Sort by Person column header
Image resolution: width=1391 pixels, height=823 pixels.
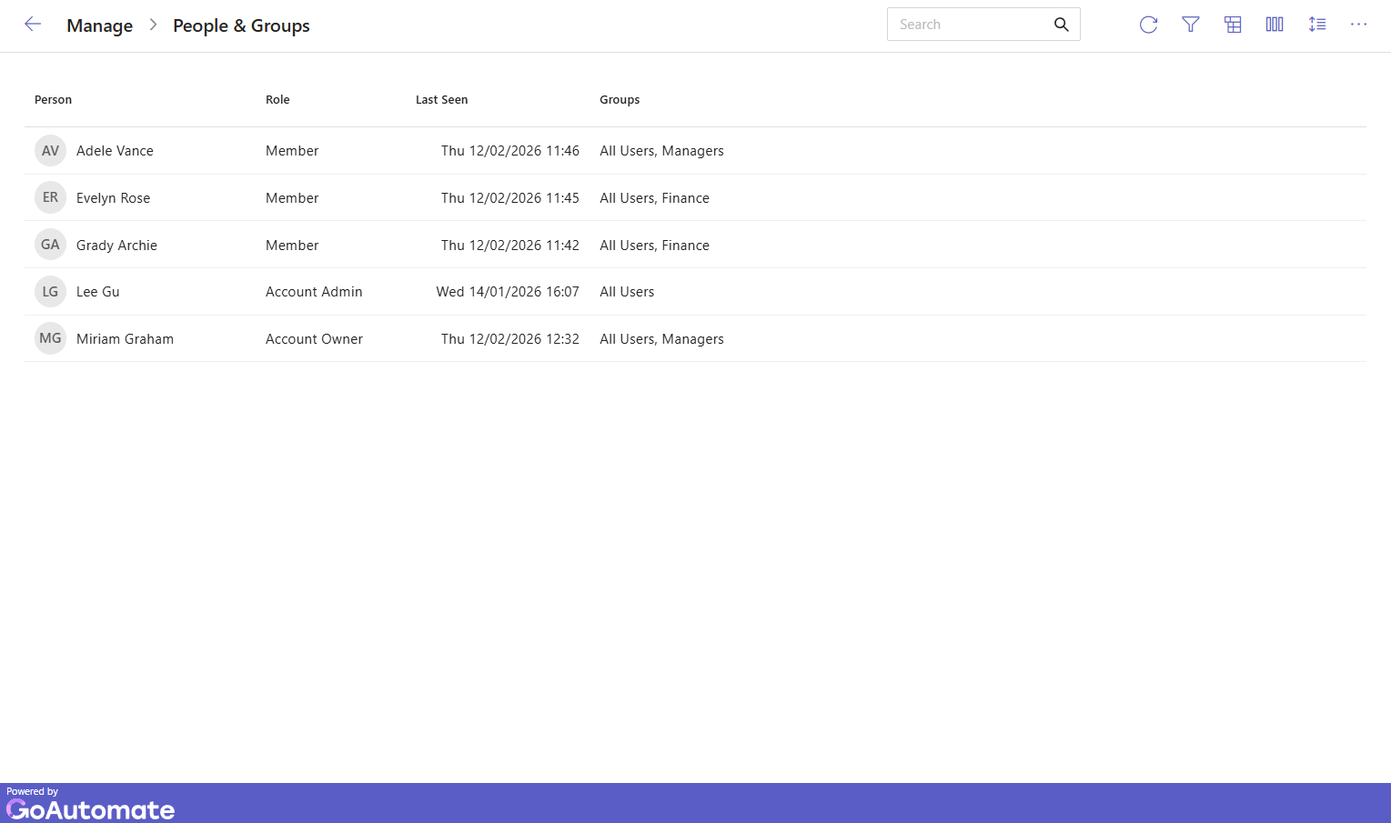(53, 100)
